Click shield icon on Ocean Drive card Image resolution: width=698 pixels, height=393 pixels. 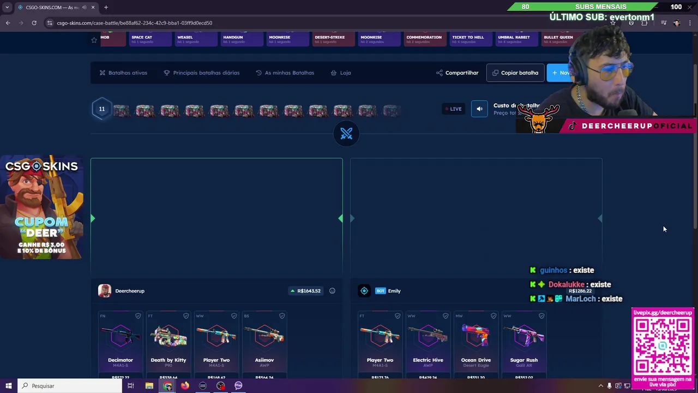tap(494, 315)
